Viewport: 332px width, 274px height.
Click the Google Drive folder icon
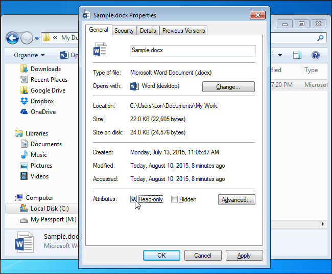pyautogui.click(x=24, y=90)
